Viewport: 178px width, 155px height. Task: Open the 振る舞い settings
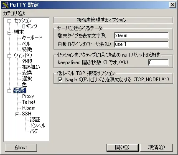tap(31, 67)
